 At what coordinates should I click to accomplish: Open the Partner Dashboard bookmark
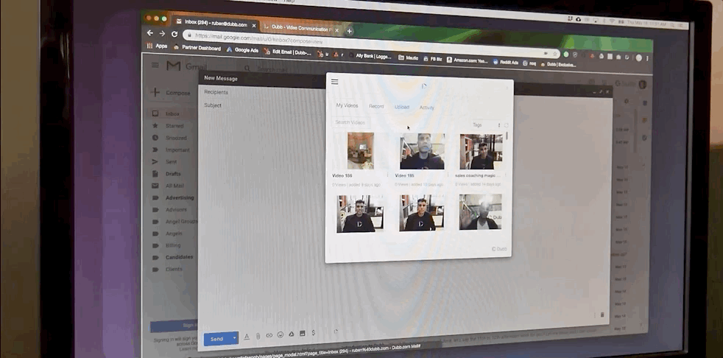[197, 47]
